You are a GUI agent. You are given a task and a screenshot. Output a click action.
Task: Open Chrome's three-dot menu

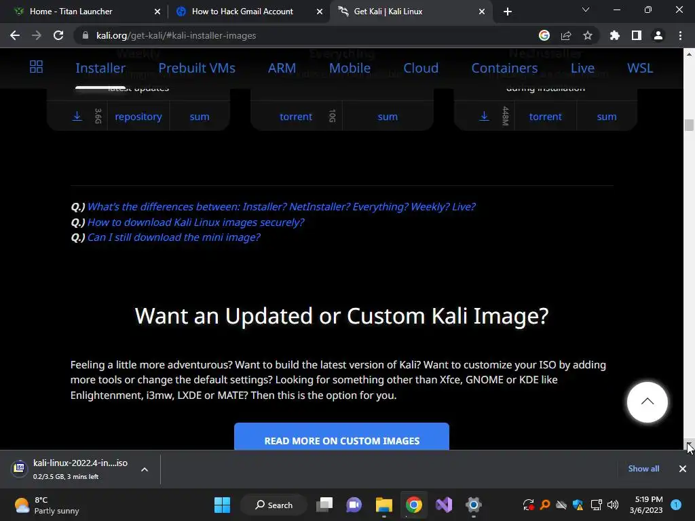pos(680,35)
